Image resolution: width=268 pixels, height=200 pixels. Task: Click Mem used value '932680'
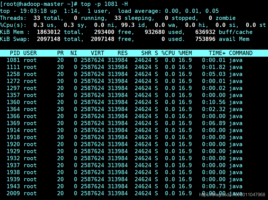155,32
